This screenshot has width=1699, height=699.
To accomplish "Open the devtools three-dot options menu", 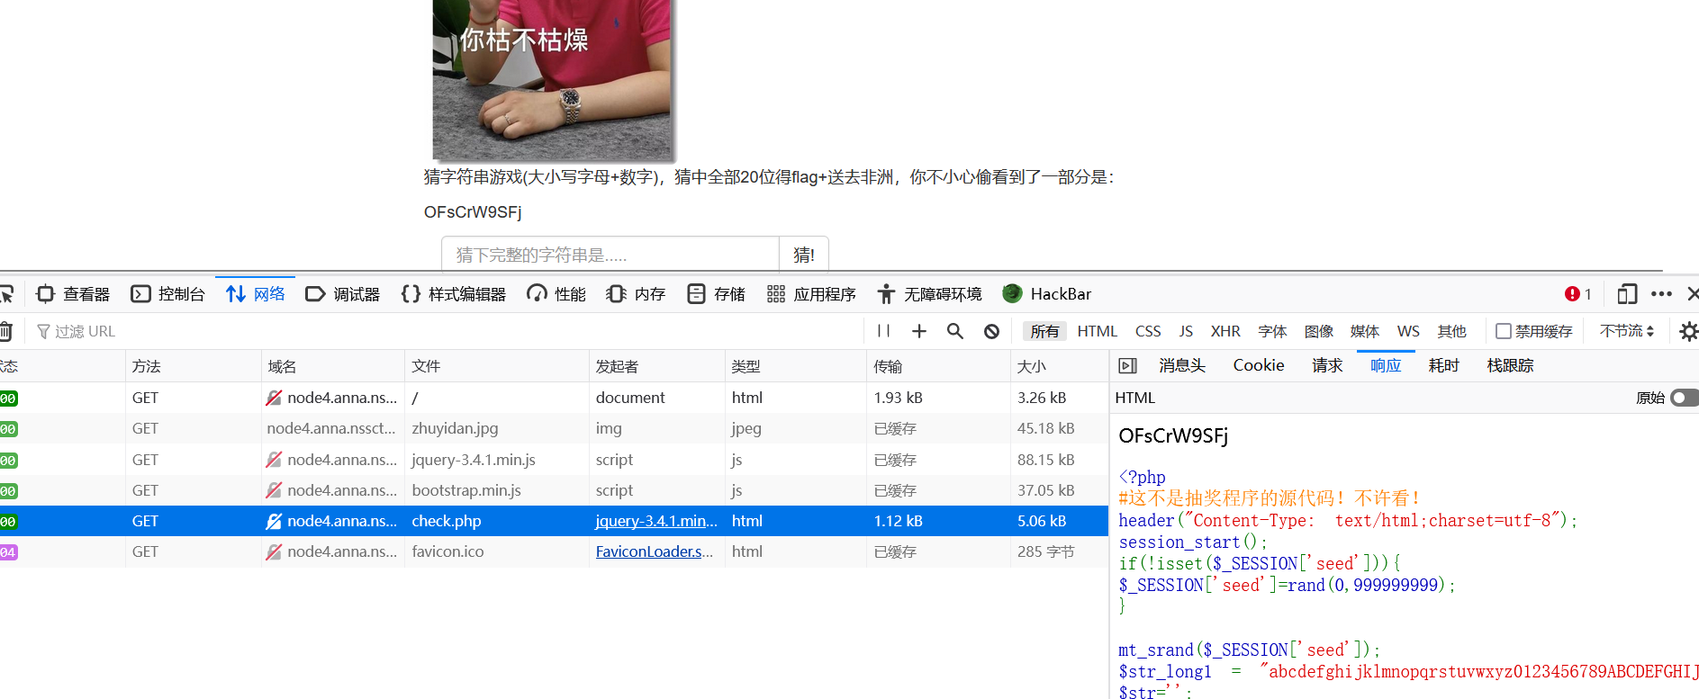I will tap(1661, 294).
